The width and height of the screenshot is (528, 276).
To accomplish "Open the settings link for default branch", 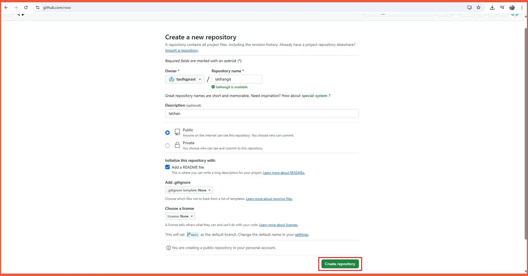I will (302, 235).
